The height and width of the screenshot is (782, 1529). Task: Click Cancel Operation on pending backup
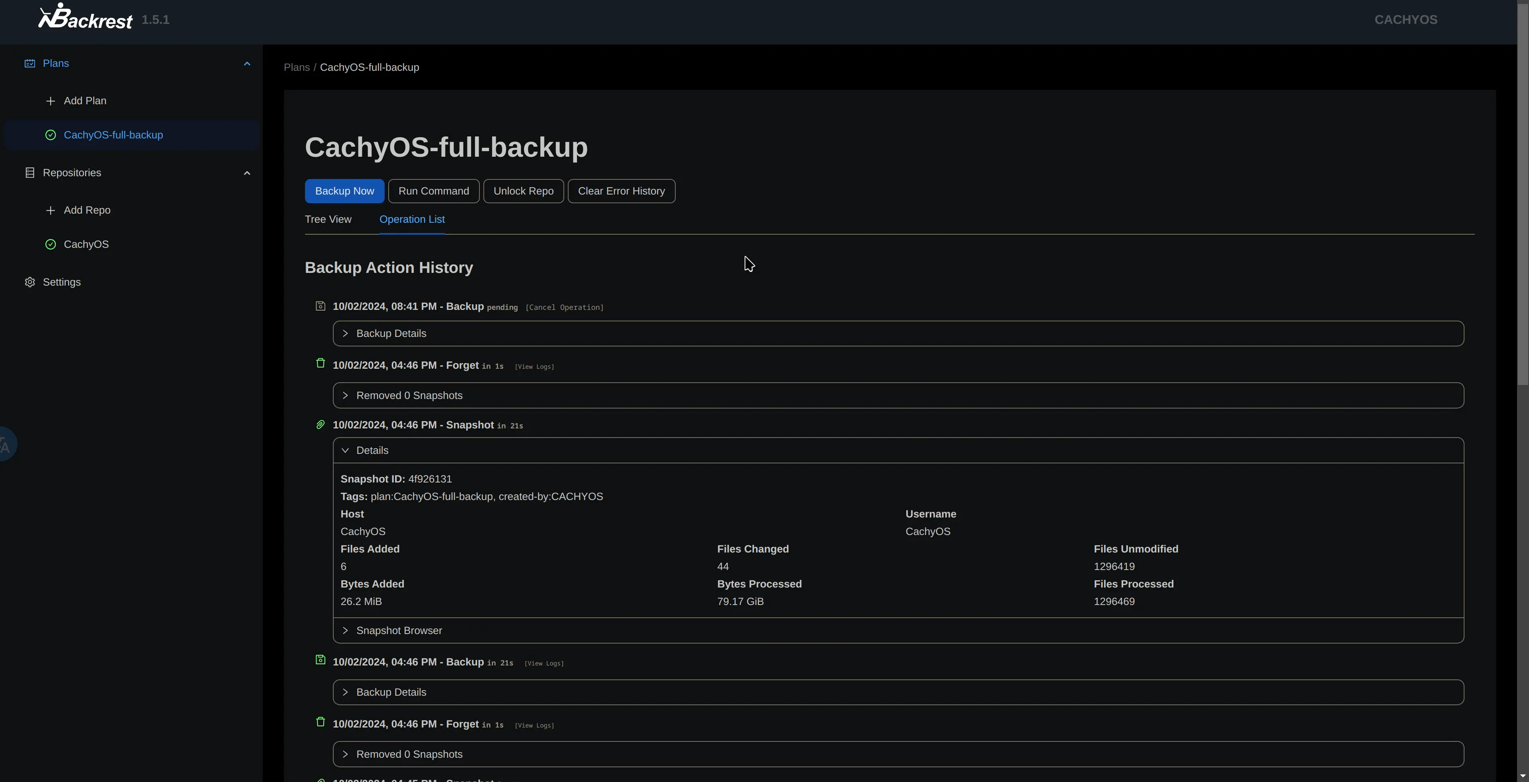pyautogui.click(x=565, y=307)
